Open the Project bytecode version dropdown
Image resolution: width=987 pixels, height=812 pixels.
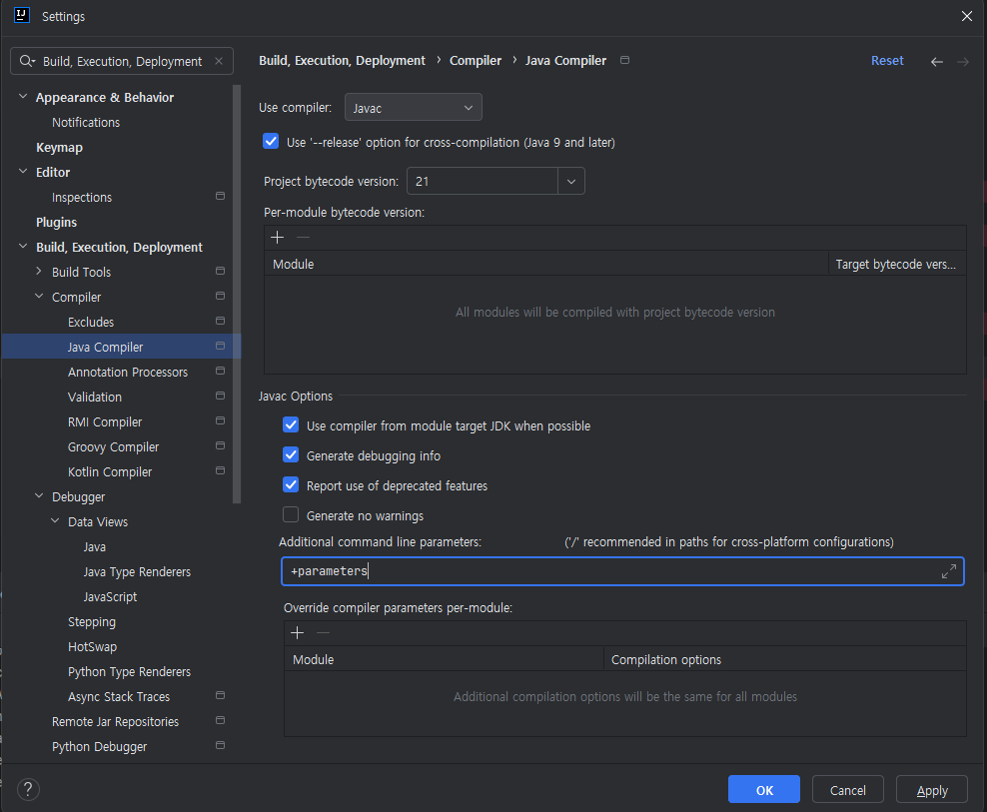571,182
